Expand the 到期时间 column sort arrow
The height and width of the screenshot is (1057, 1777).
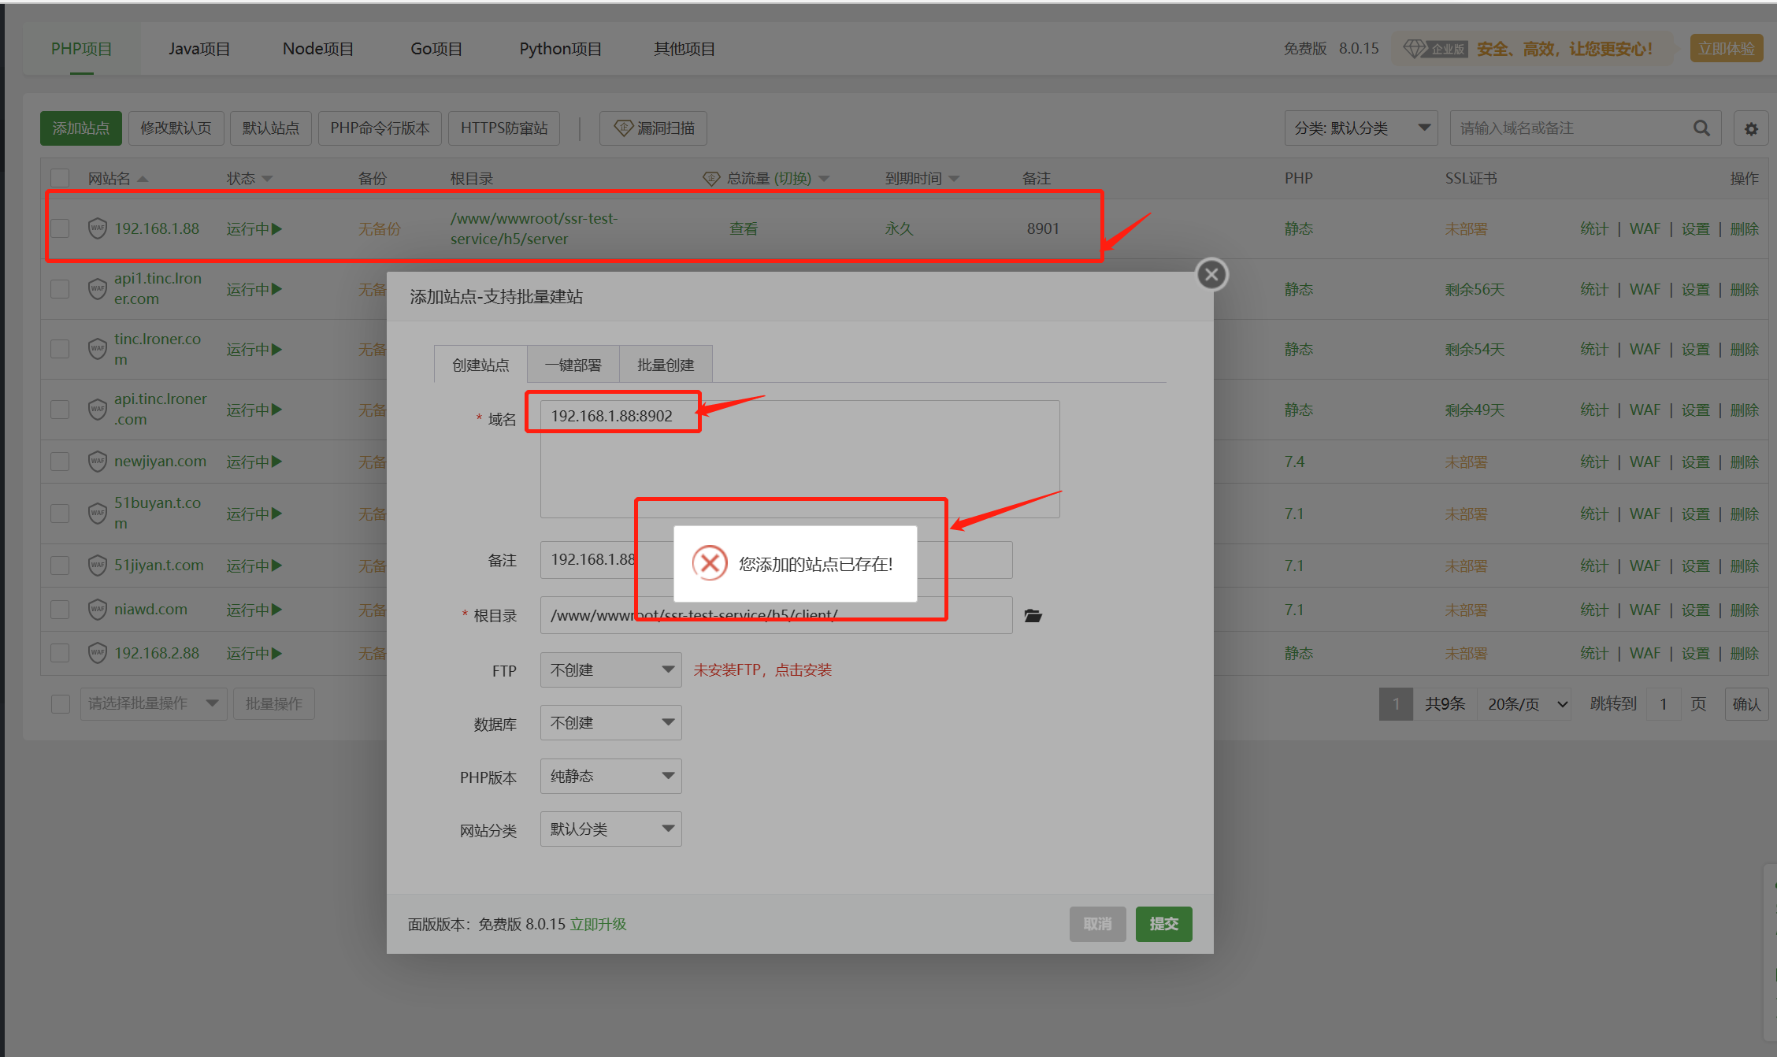954,179
